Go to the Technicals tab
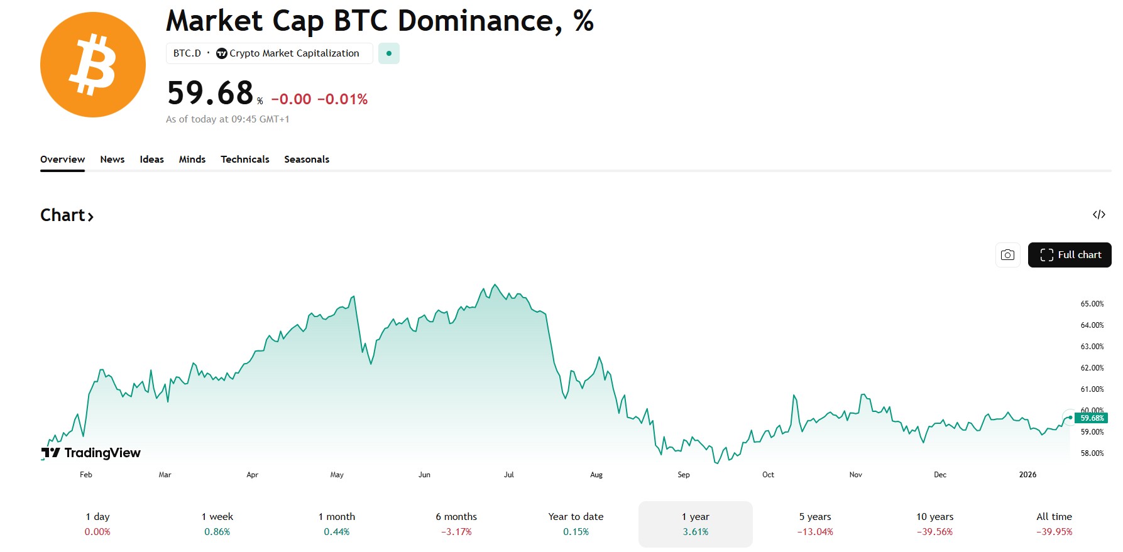This screenshot has height=552, width=1123. 244,160
